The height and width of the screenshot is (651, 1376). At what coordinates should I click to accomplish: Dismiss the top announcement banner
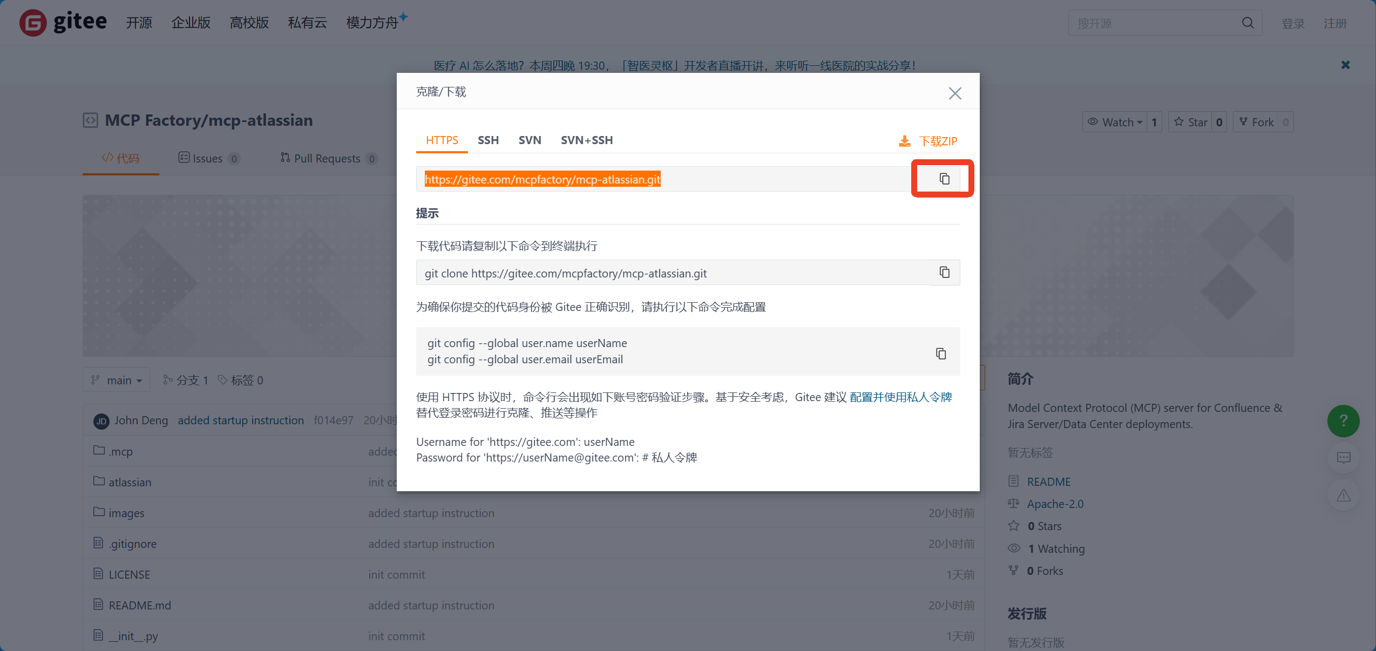coord(1345,65)
